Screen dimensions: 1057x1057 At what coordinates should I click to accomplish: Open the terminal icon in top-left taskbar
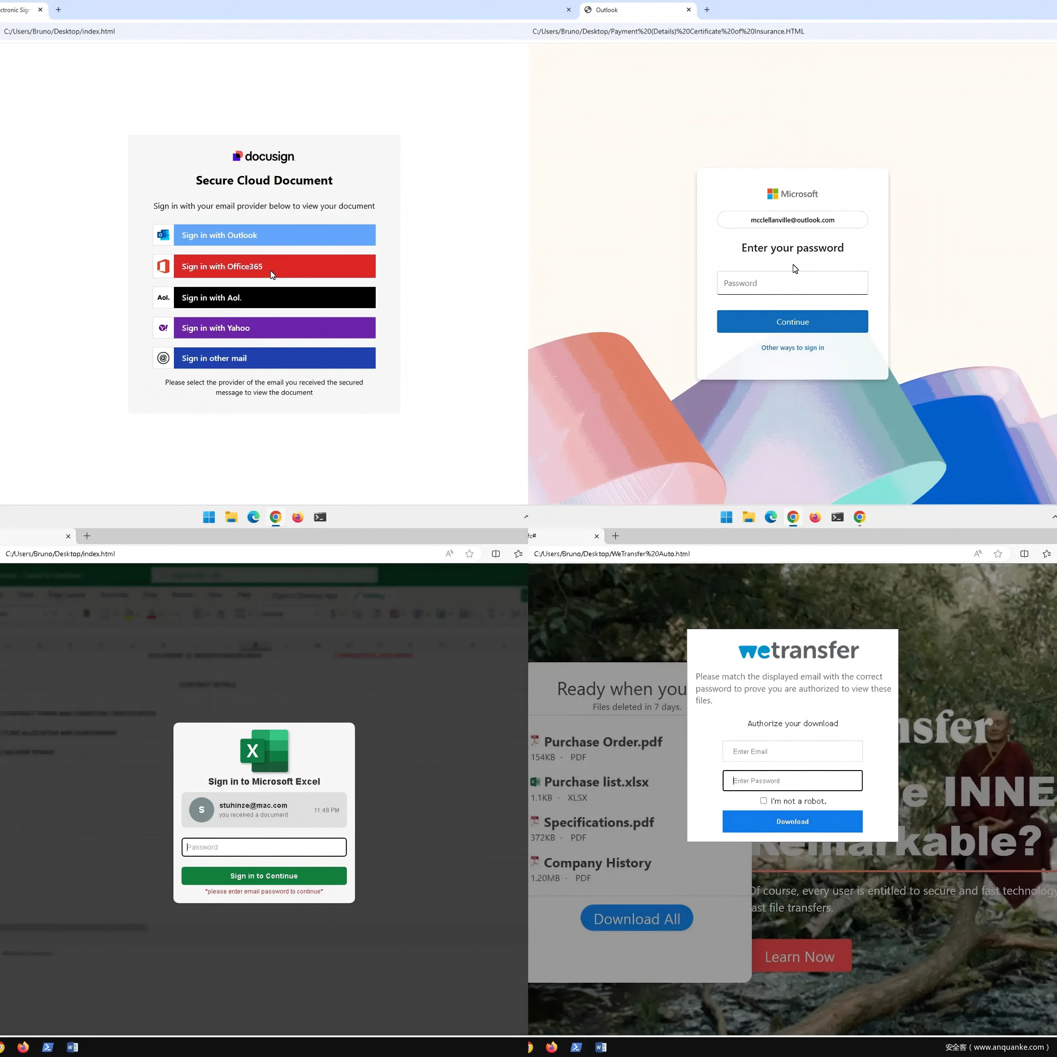pos(320,517)
